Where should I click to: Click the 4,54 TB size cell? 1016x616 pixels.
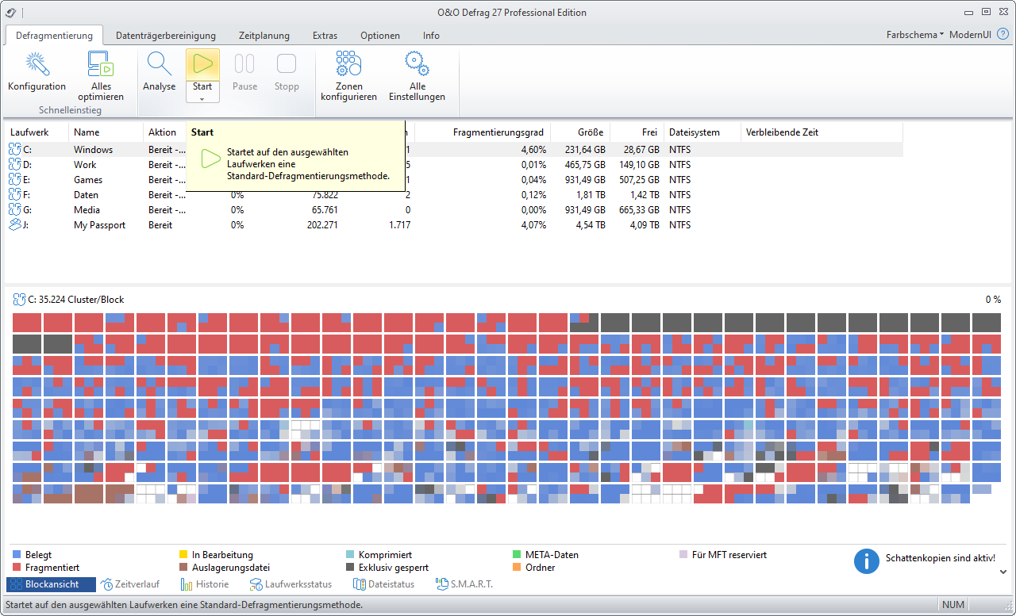click(x=588, y=225)
